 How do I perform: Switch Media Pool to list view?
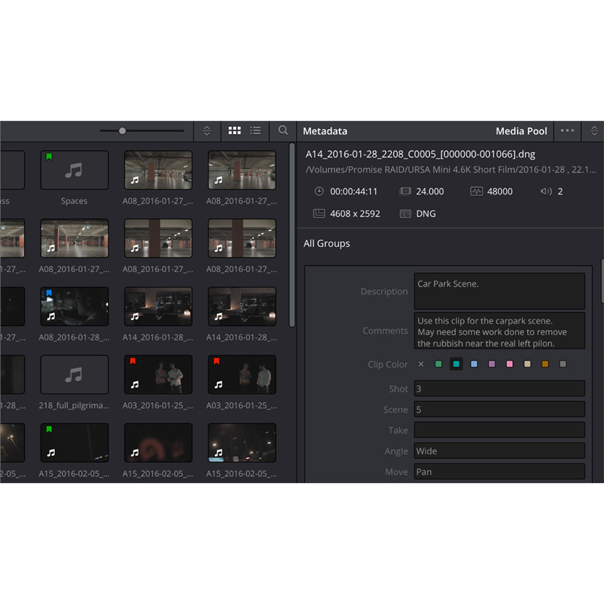tap(255, 130)
